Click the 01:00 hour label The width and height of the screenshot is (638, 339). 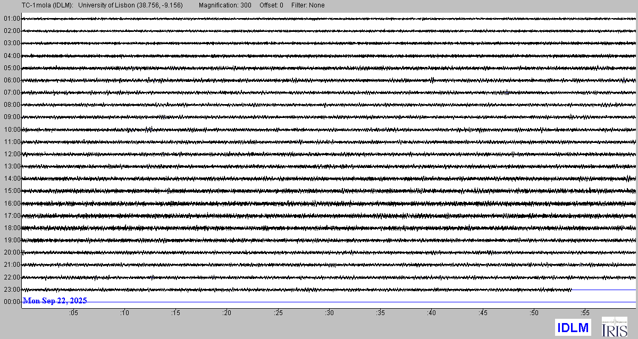(x=11, y=19)
